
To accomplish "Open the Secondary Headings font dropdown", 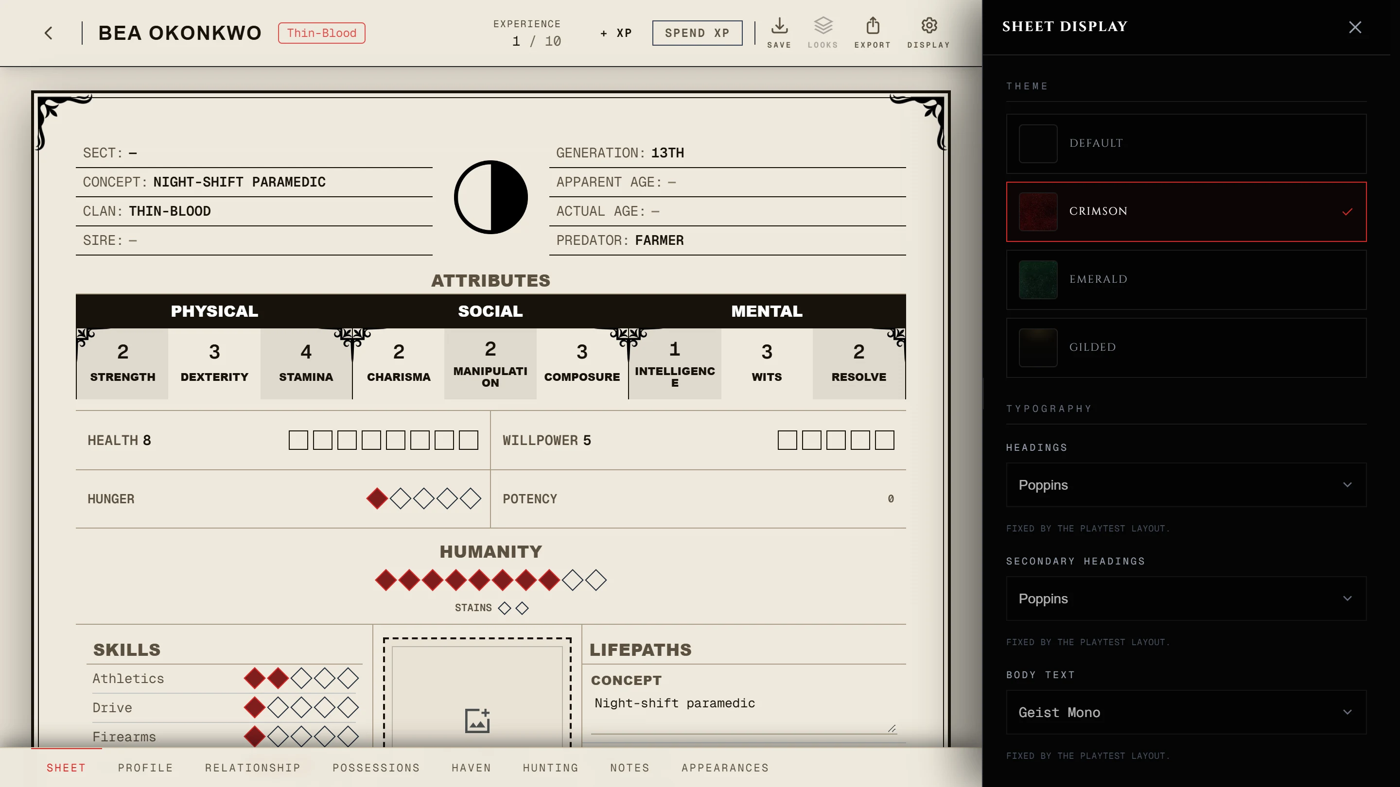I will pos(1186,598).
